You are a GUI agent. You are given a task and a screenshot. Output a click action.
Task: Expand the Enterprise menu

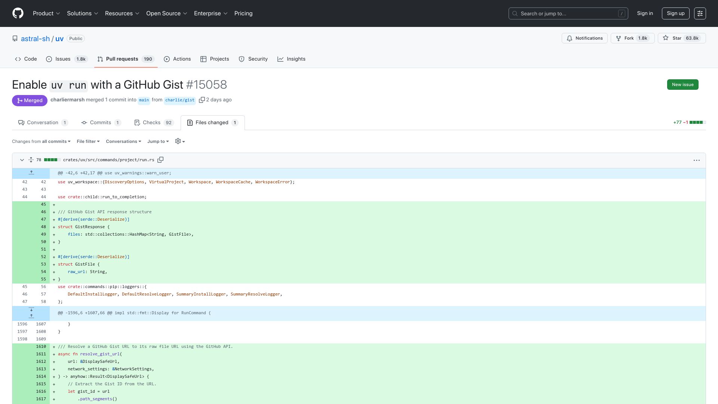(211, 13)
